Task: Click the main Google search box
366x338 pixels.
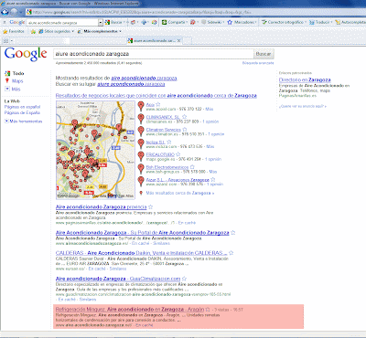Action: tap(154, 54)
